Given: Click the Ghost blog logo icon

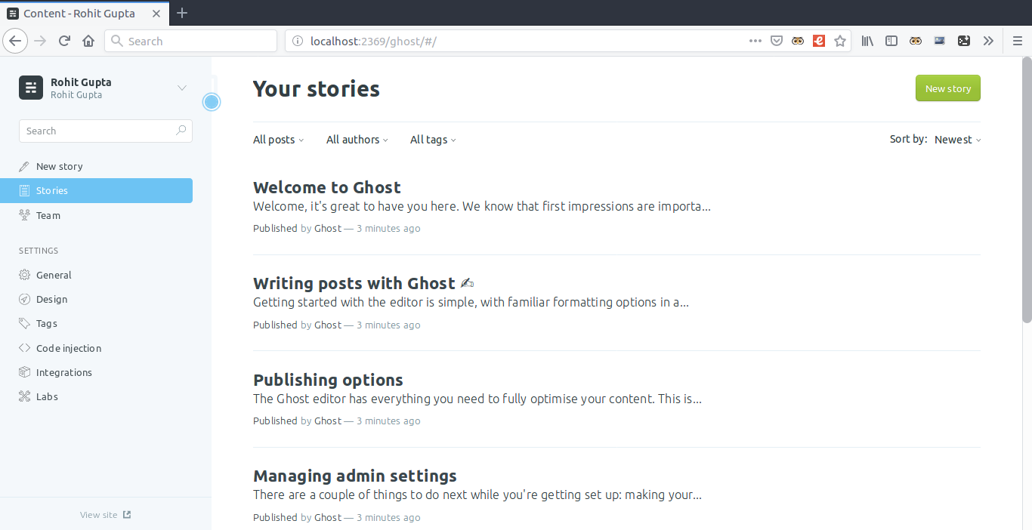Looking at the screenshot, I should pos(31,88).
